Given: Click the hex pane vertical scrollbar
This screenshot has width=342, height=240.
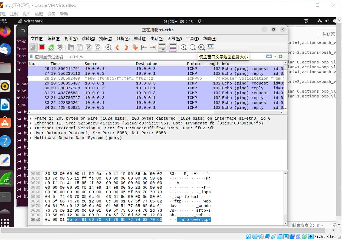Looking at the screenshot, I should point(285,198).
